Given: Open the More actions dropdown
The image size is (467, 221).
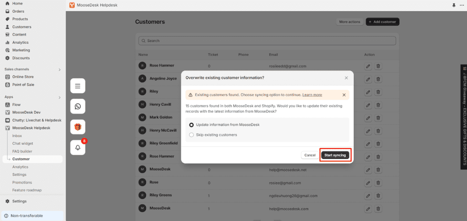Looking at the screenshot, I should click(350, 22).
